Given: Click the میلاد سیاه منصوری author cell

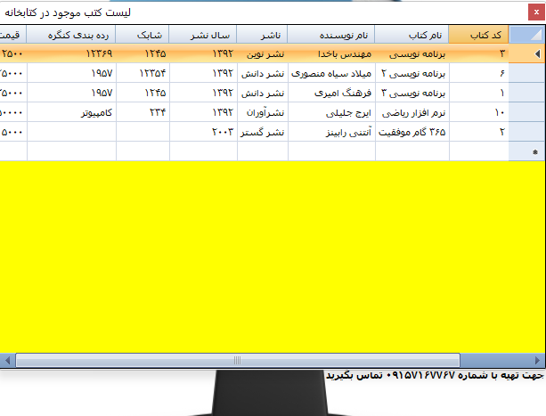Looking at the screenshot, I should (x=331, y=73).
